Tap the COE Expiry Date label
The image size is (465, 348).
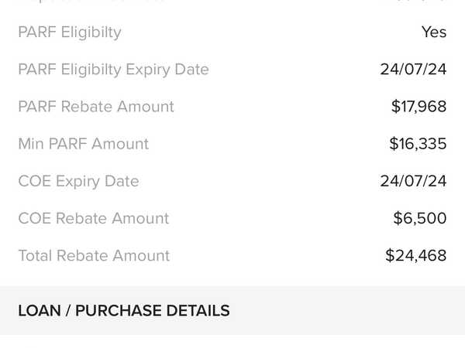click(x=78, y=181)
